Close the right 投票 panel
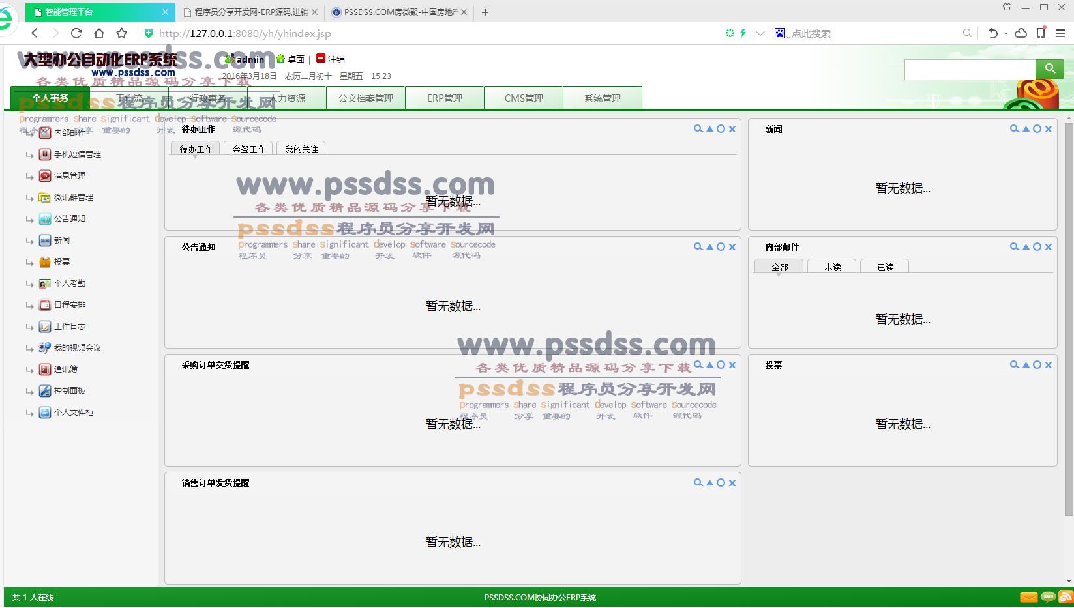The width and height of the screenshot is (1074, 608). pyautogui.click(x=1049, y=365)
